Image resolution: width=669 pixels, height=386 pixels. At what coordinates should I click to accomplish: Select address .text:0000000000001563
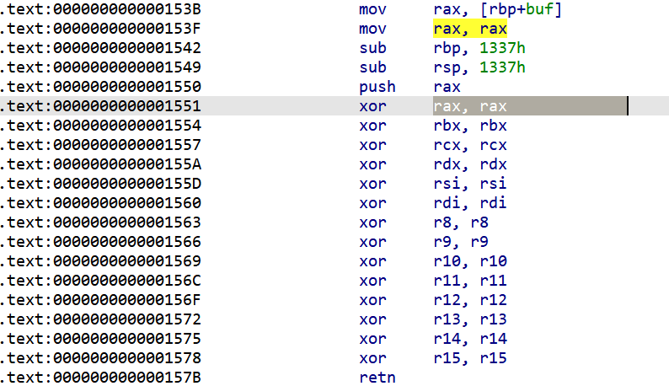click(100, 222)
